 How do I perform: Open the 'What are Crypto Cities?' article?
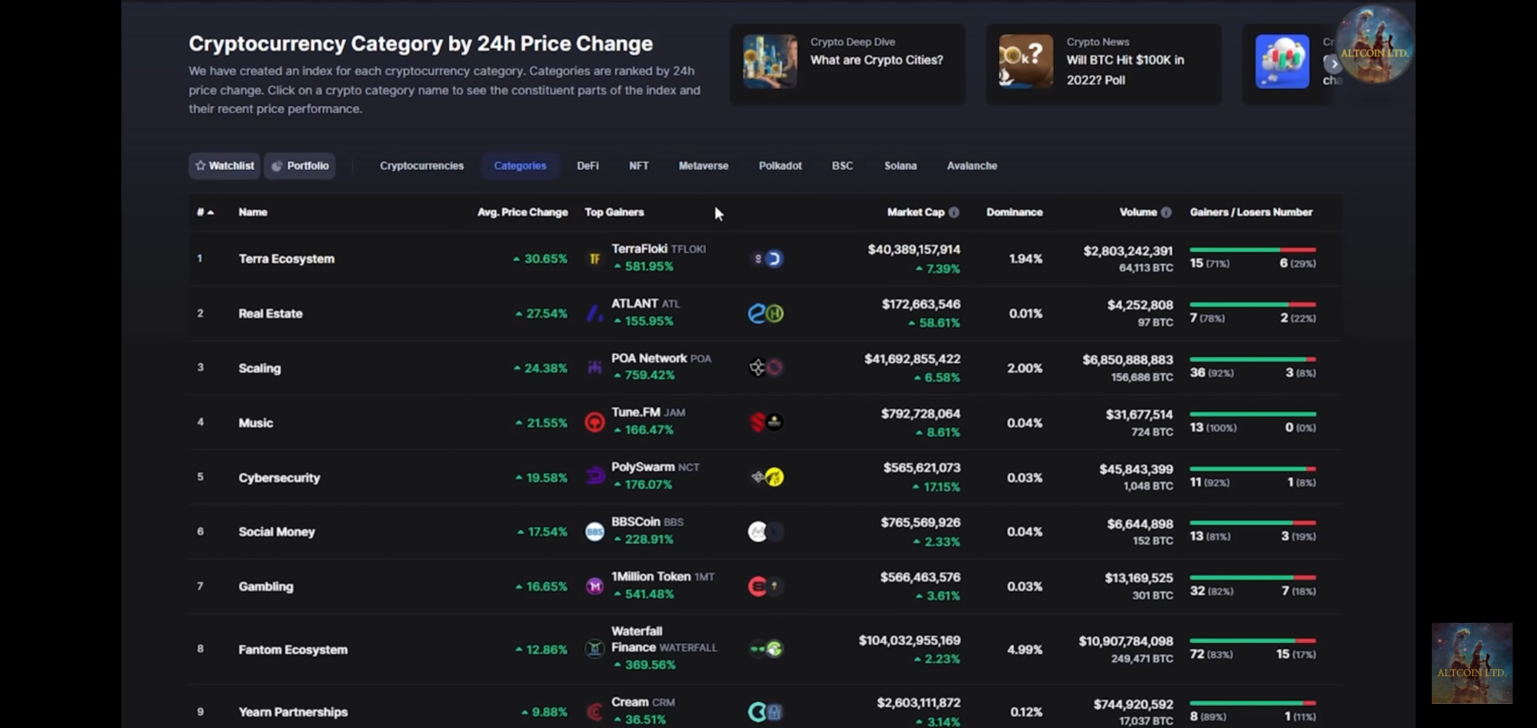pos(876,60)
